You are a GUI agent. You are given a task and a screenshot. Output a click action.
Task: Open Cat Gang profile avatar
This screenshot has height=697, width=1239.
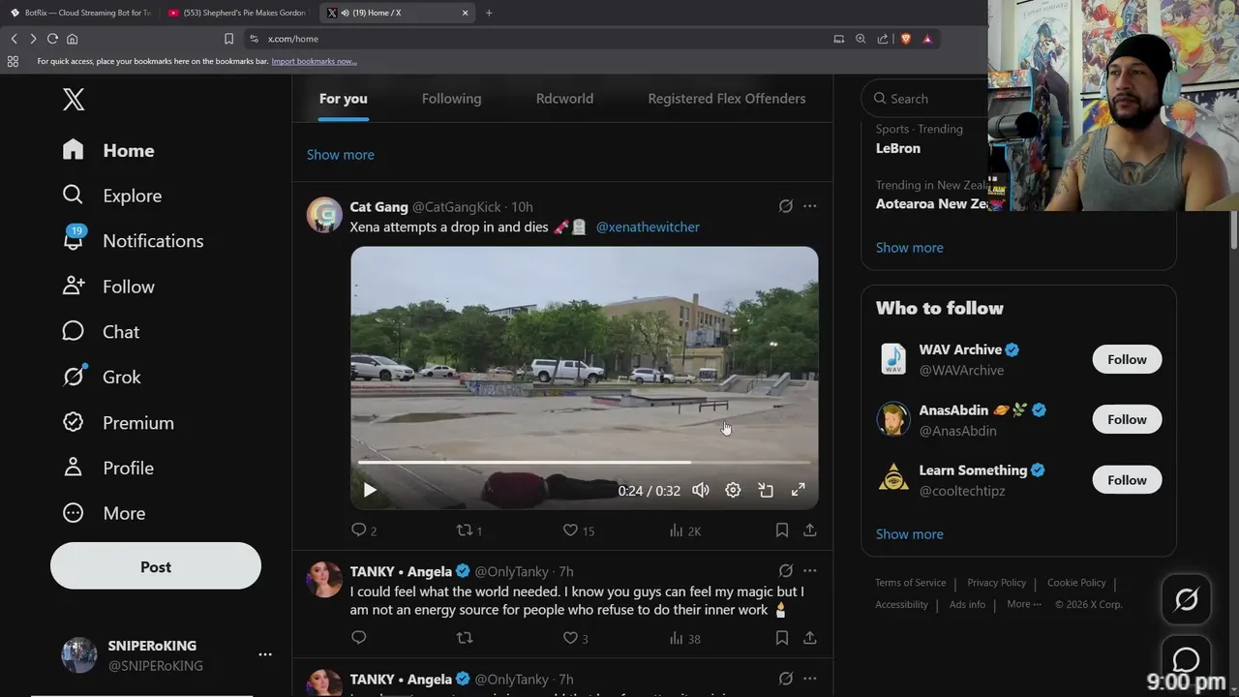coord(324,215)
